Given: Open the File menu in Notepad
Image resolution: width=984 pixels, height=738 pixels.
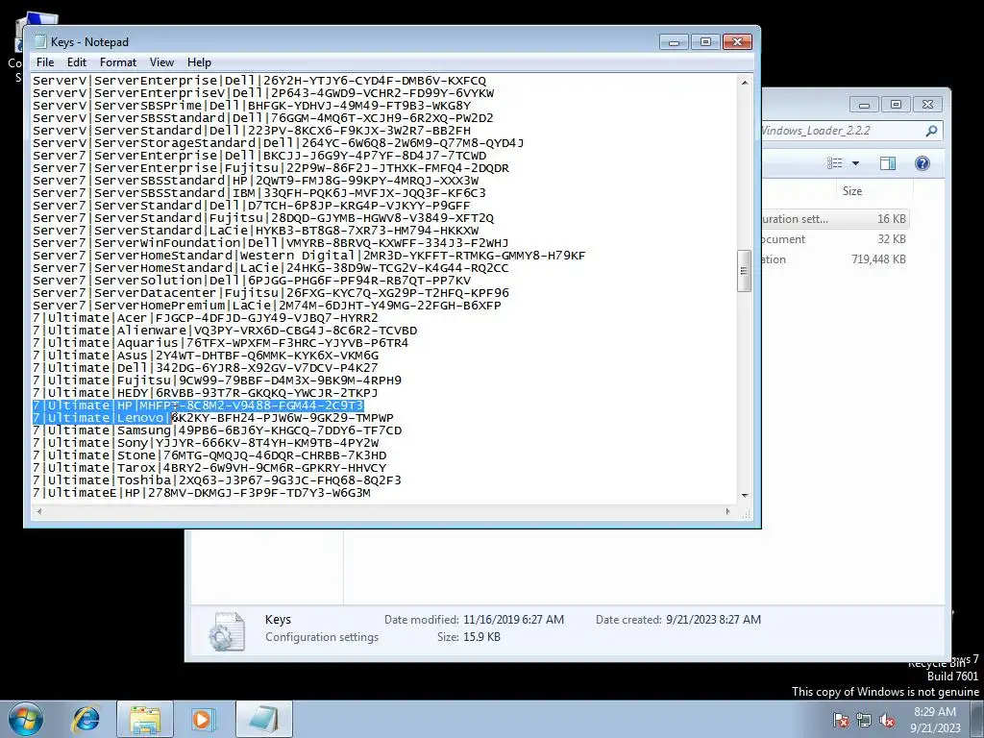Looking at the screenshot, I should click(44, 62).
